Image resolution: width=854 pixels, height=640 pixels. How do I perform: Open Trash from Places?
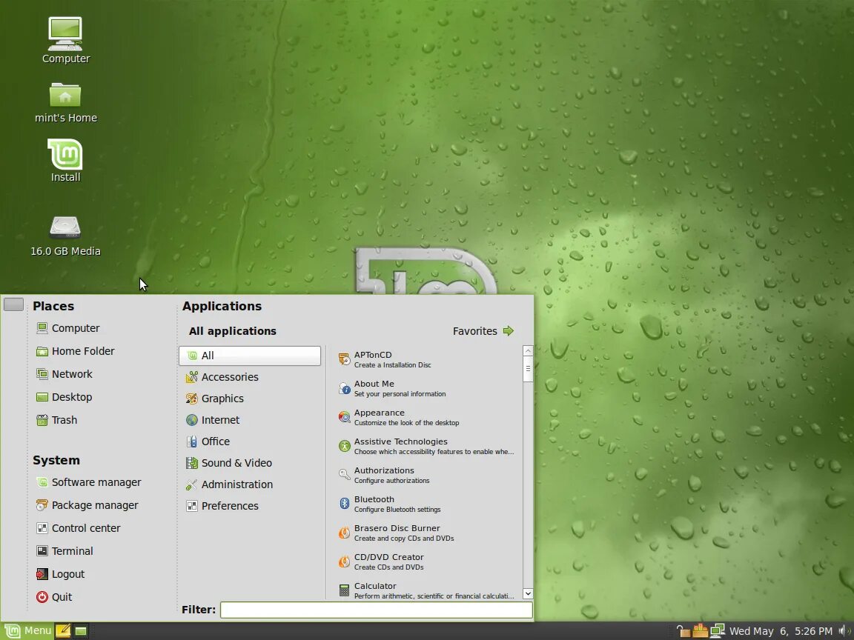[56, 419]
